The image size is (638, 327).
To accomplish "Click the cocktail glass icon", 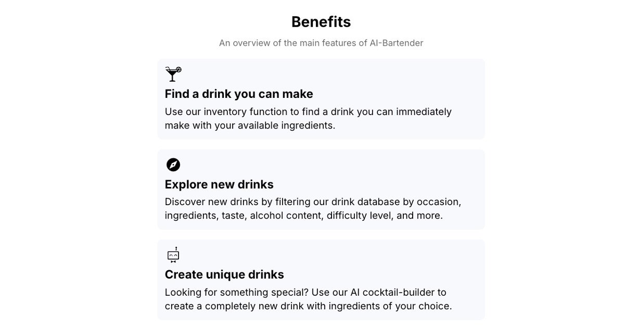I will click(173, 74).
